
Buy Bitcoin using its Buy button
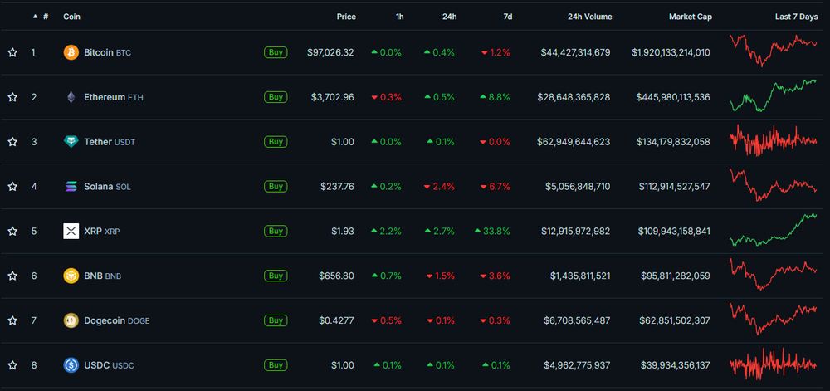[276, 52]
